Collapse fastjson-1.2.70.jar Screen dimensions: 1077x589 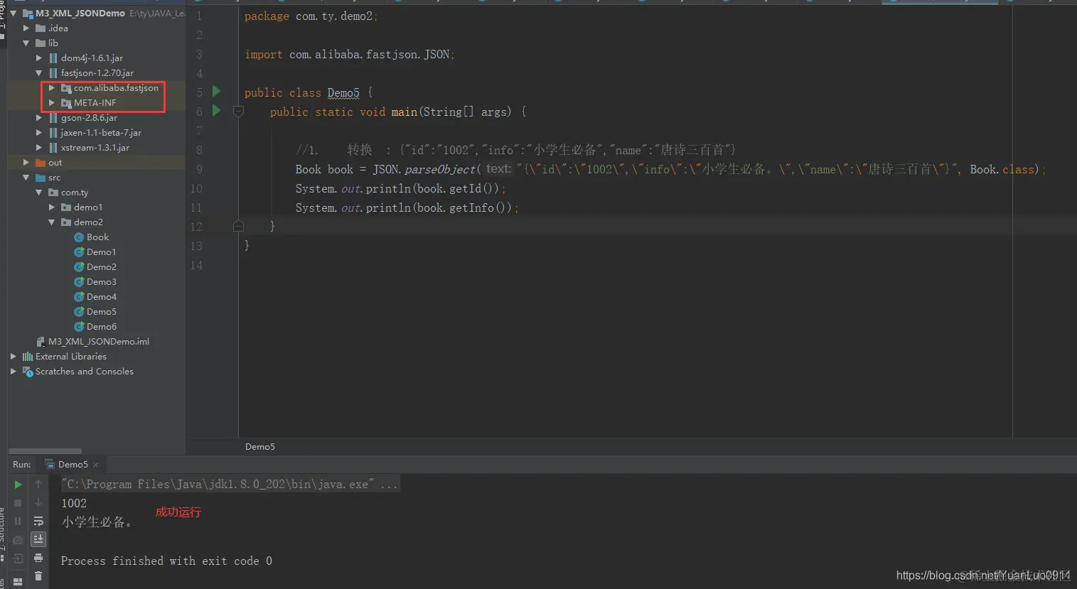pyautogui.click(x=39, y=73)
